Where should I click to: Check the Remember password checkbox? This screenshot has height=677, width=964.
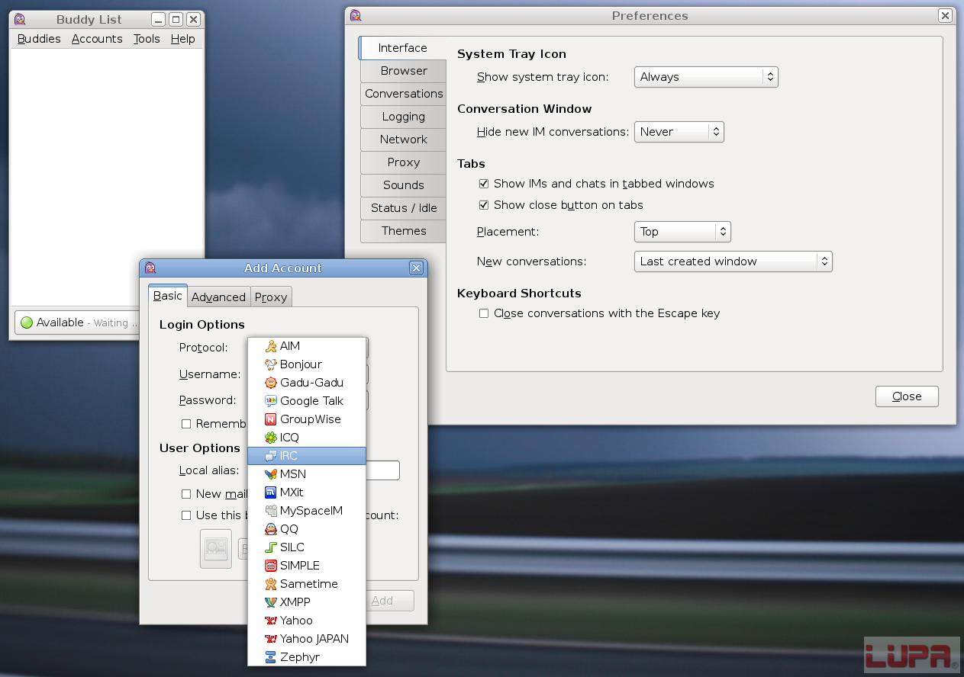[185, 424]
